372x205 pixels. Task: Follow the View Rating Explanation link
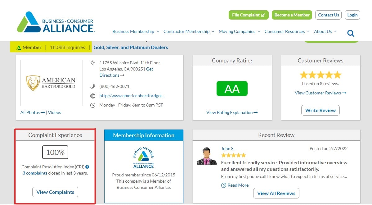coord(232,112)
